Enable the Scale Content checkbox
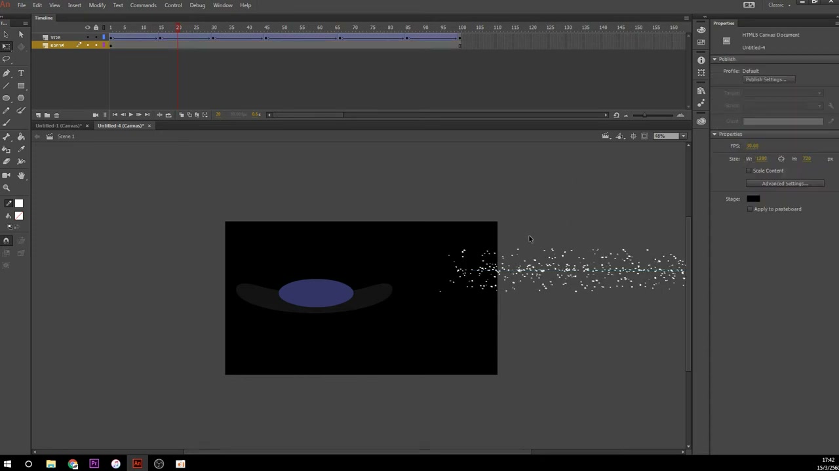839x471 pixels. pos(749,171)
